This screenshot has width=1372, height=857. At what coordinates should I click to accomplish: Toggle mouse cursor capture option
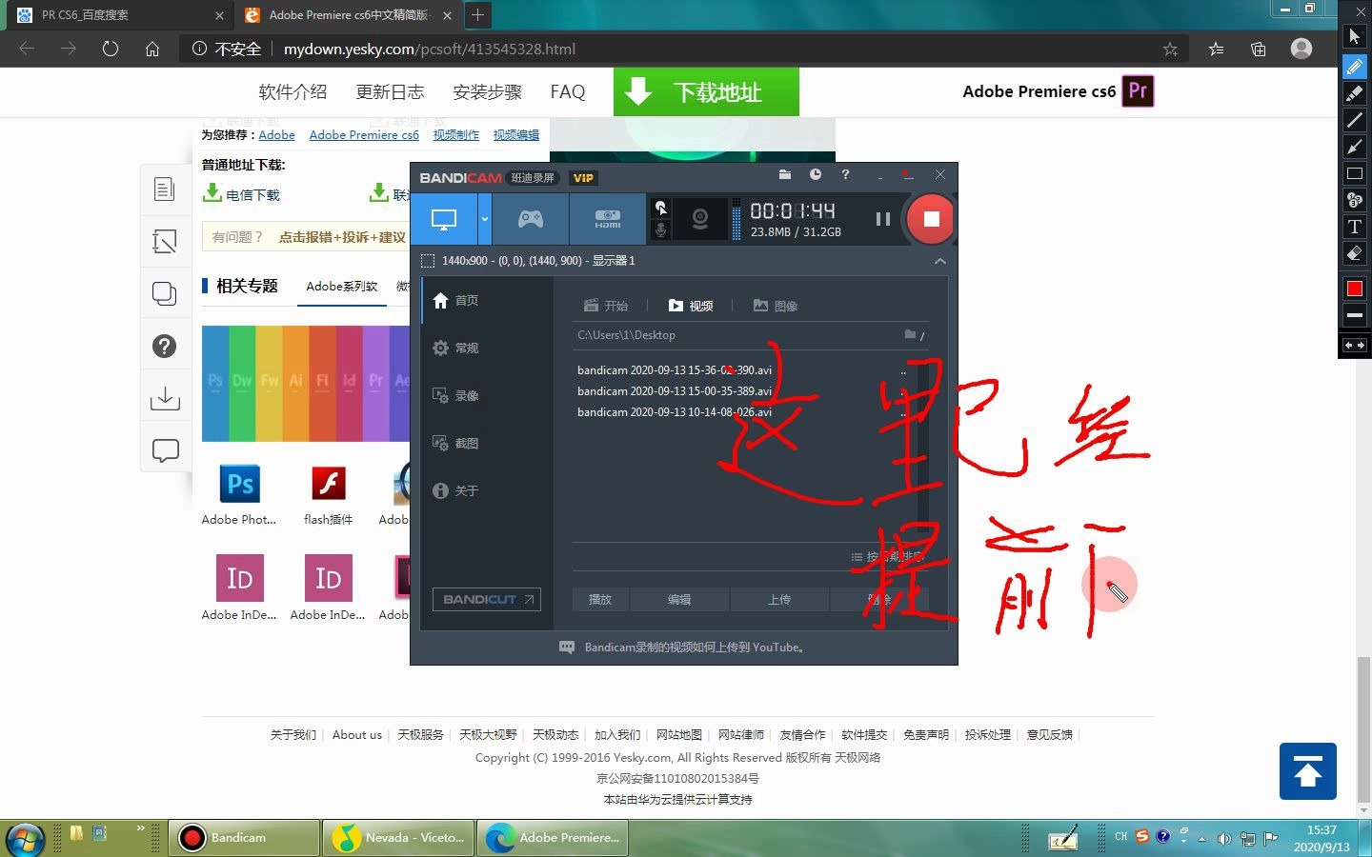[661, 207]
